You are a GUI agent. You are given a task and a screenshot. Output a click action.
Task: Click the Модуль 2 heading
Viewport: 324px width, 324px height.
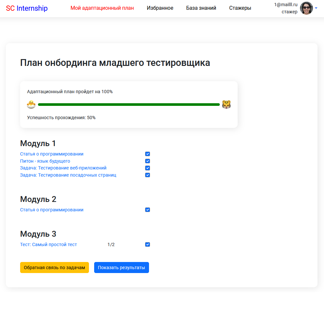[38, 199]
